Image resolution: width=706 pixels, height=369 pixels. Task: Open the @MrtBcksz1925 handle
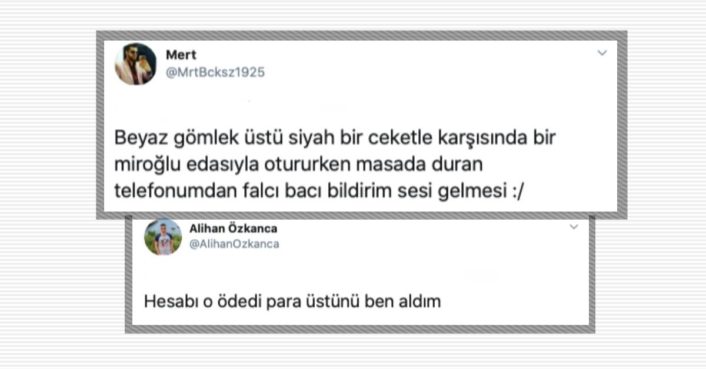click(215, 72)
